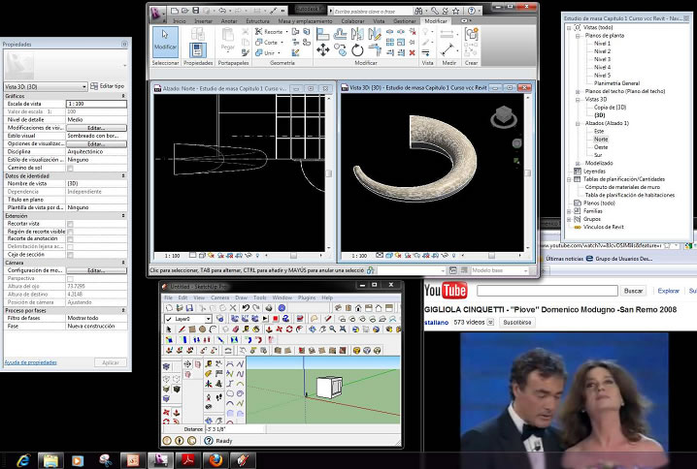This screenshot has width=697, height=469.
Task: Click the Editar button for Modificaciones de visibilidad
Action: pyautogui.click(x=96, y=128)
